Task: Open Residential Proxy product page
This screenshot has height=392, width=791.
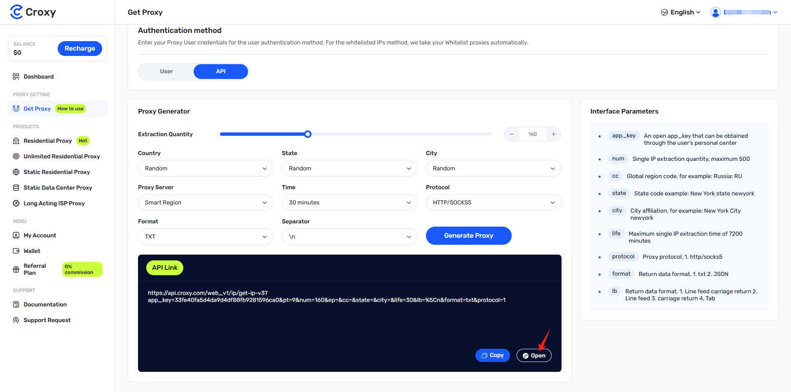Action: tap(48, 141)
